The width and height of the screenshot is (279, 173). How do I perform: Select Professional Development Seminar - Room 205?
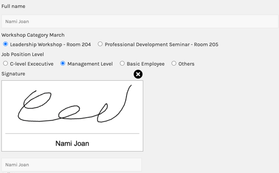pos(100,44)
